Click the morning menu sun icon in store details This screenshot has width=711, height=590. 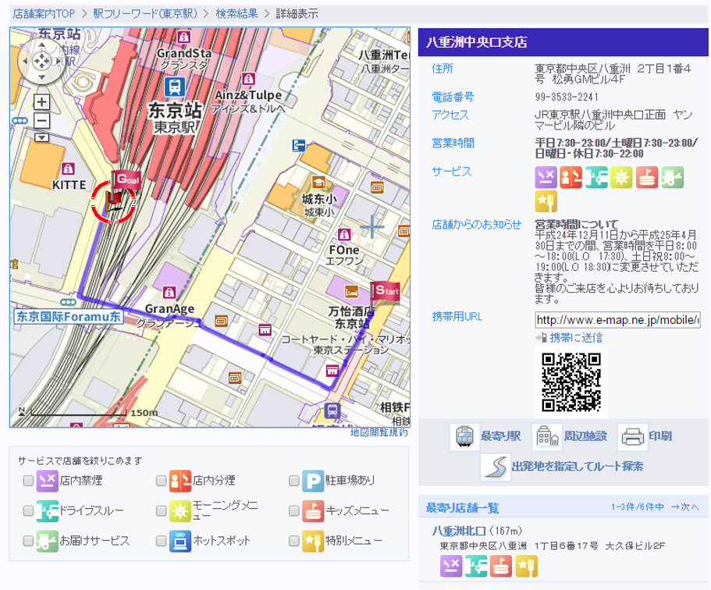coord(621,177)
